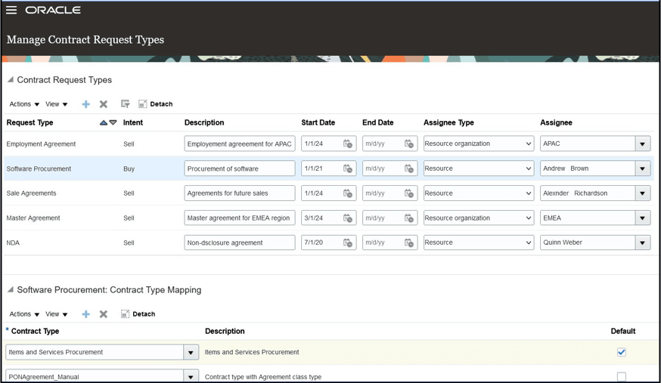Screen dimensions: 661x383
Task: Open Start Date calendar for Master Agreement
Action: pos(348,218)
